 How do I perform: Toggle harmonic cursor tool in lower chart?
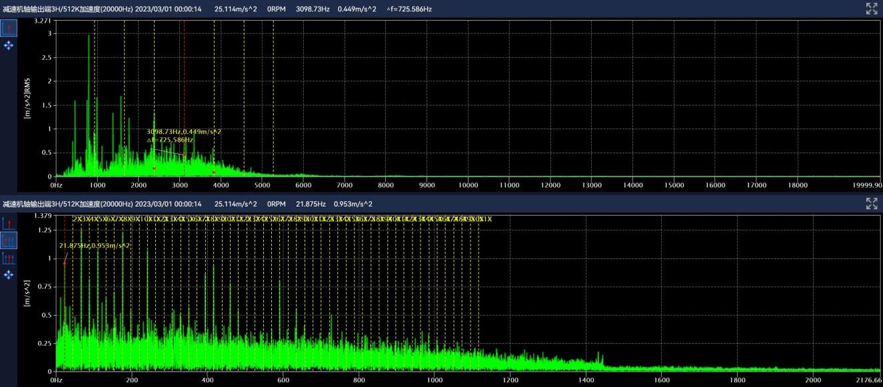9,240
